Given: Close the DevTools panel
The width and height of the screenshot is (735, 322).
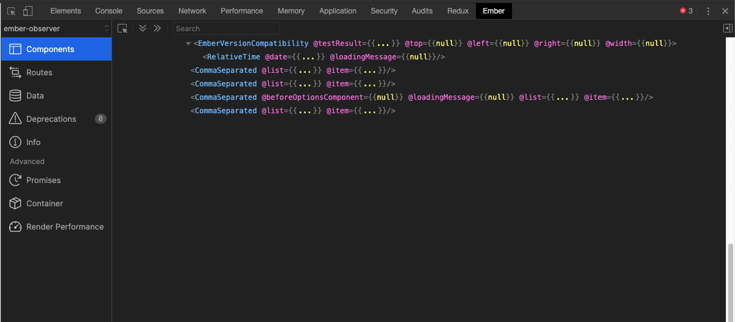Looking at the screenshot, I should (x=725, y=11).
